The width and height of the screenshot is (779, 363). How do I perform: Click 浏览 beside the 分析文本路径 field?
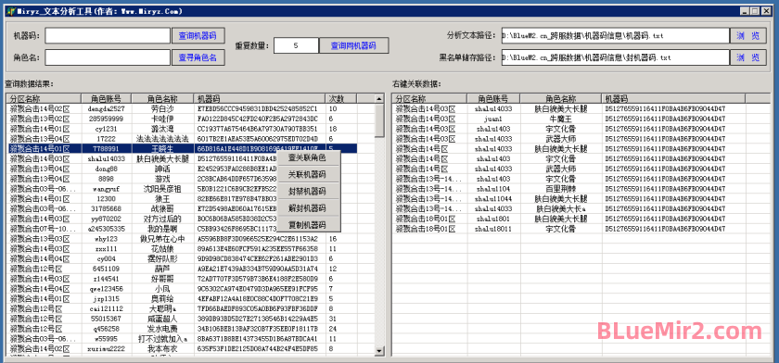748,36
